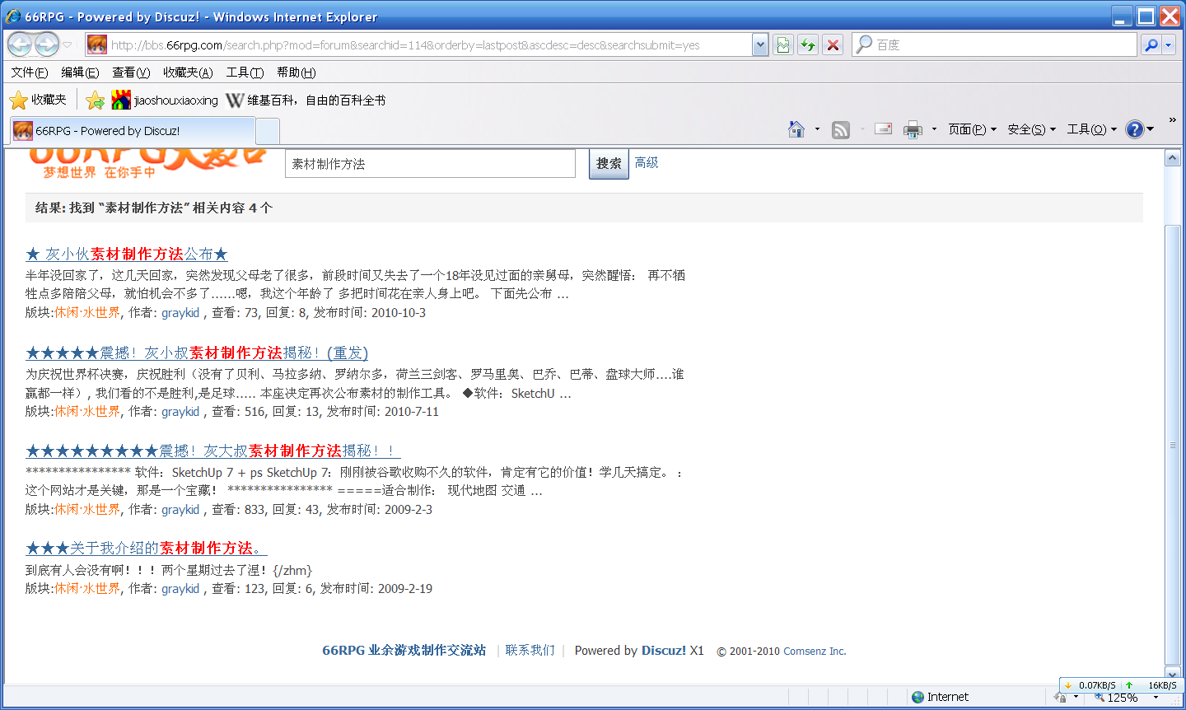Refresh the page with the green arrows icon

(x=808, y=44)
